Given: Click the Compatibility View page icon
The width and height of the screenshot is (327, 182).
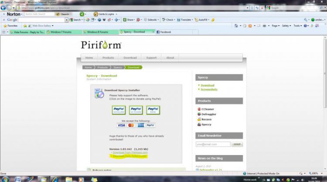Looking at the screenshot, I should 252,8.
